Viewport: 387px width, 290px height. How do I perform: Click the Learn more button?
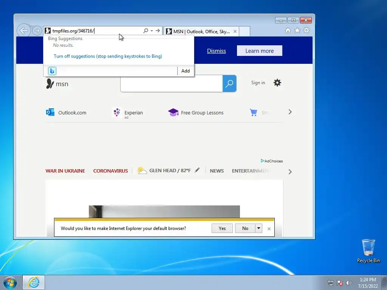(259, 51)
